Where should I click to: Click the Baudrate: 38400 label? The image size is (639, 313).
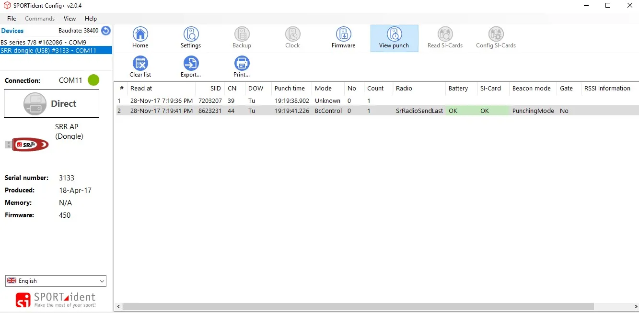(x=78, y=31)
